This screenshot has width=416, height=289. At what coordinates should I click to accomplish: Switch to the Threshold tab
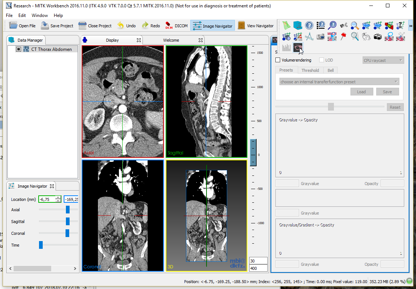tap(310, 70)
